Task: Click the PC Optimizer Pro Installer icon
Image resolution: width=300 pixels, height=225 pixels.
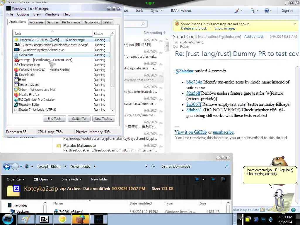Action: [x=16, y=100]
